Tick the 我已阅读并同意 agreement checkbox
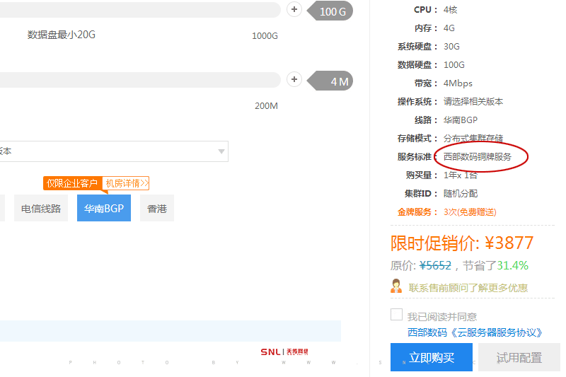Image resolution: width=566 pixels, height=377 pixels. (x=397, y=315)
